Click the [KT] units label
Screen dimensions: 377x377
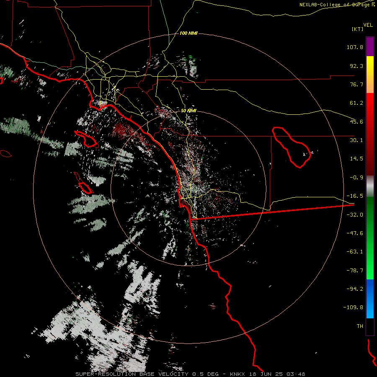[x=358, y=29]
